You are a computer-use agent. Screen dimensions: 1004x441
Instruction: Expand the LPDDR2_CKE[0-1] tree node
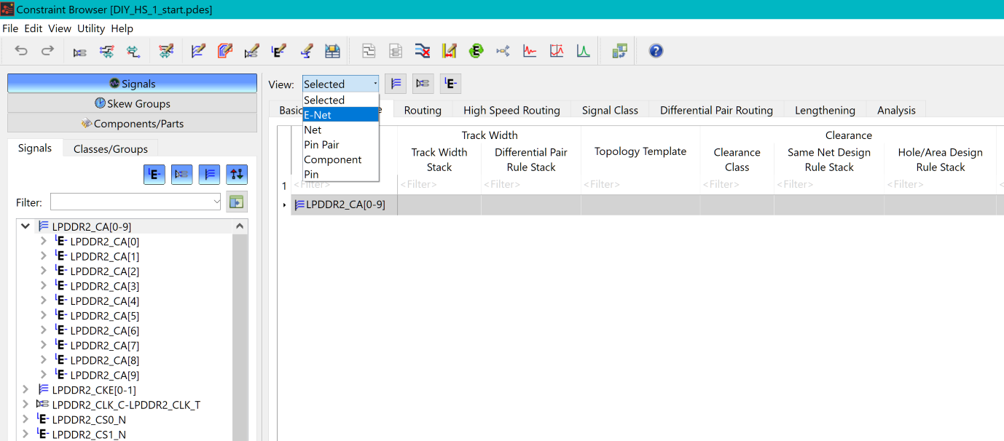tap(26, 390)
